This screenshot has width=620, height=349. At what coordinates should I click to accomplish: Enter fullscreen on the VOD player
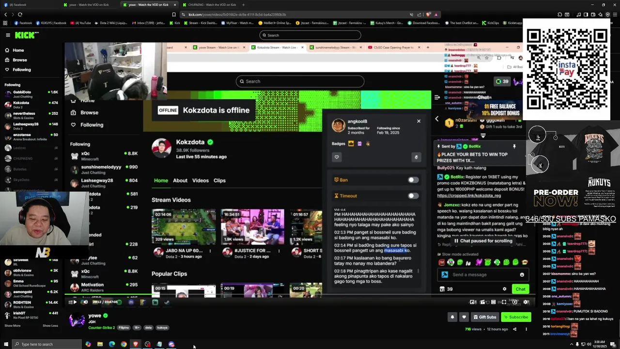point(504,302)
